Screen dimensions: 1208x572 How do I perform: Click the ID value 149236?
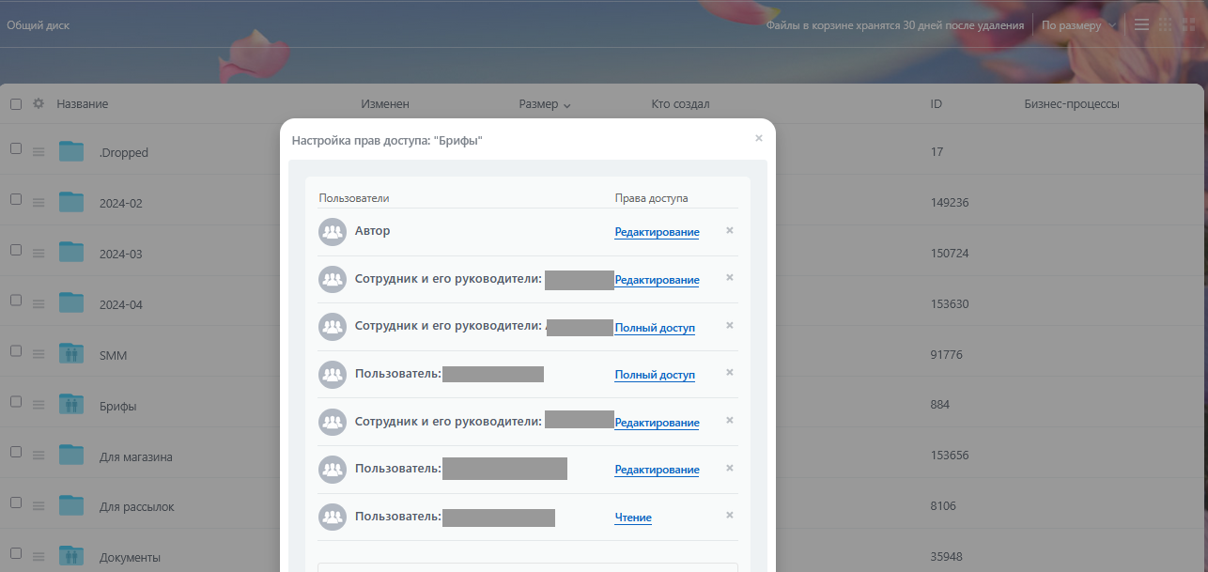[x=949, y=202]
